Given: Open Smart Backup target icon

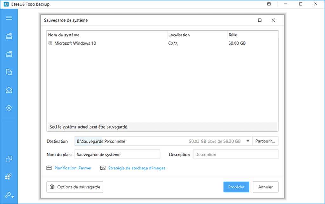Looking at the screenshot, I should pos(9,108).
